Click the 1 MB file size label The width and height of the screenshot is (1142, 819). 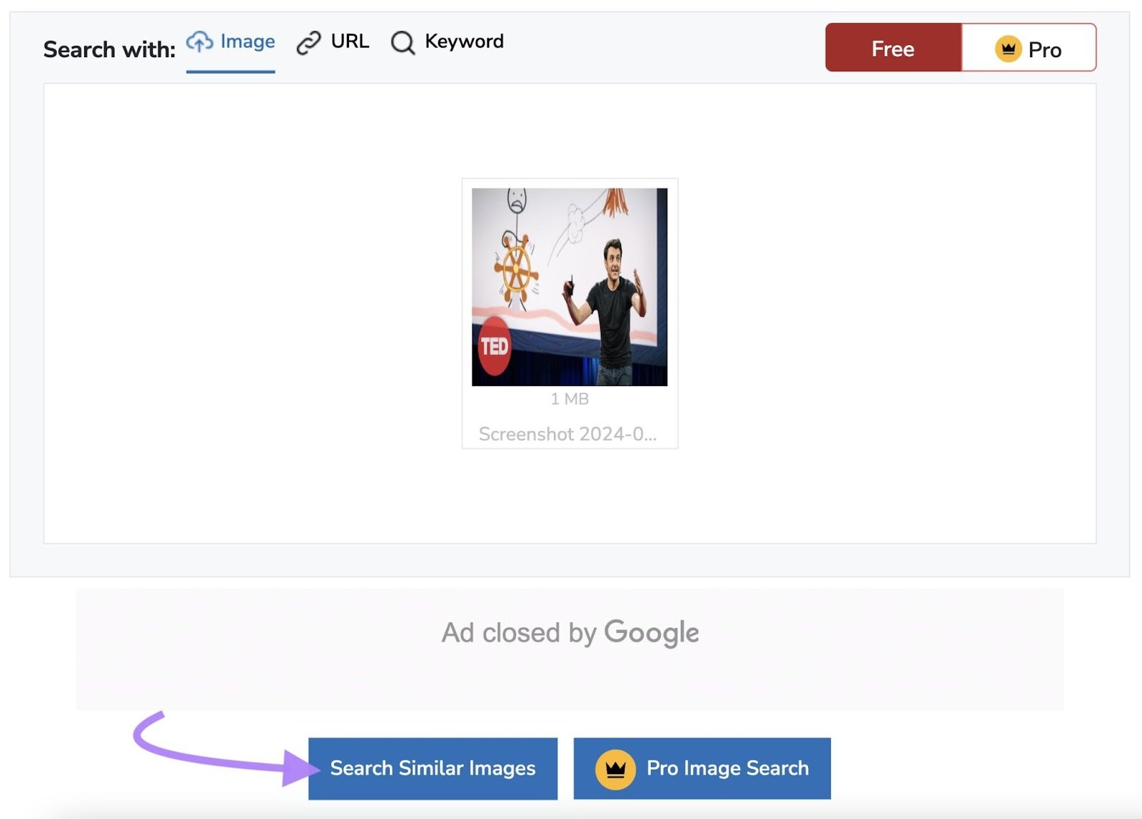(569, 399)
